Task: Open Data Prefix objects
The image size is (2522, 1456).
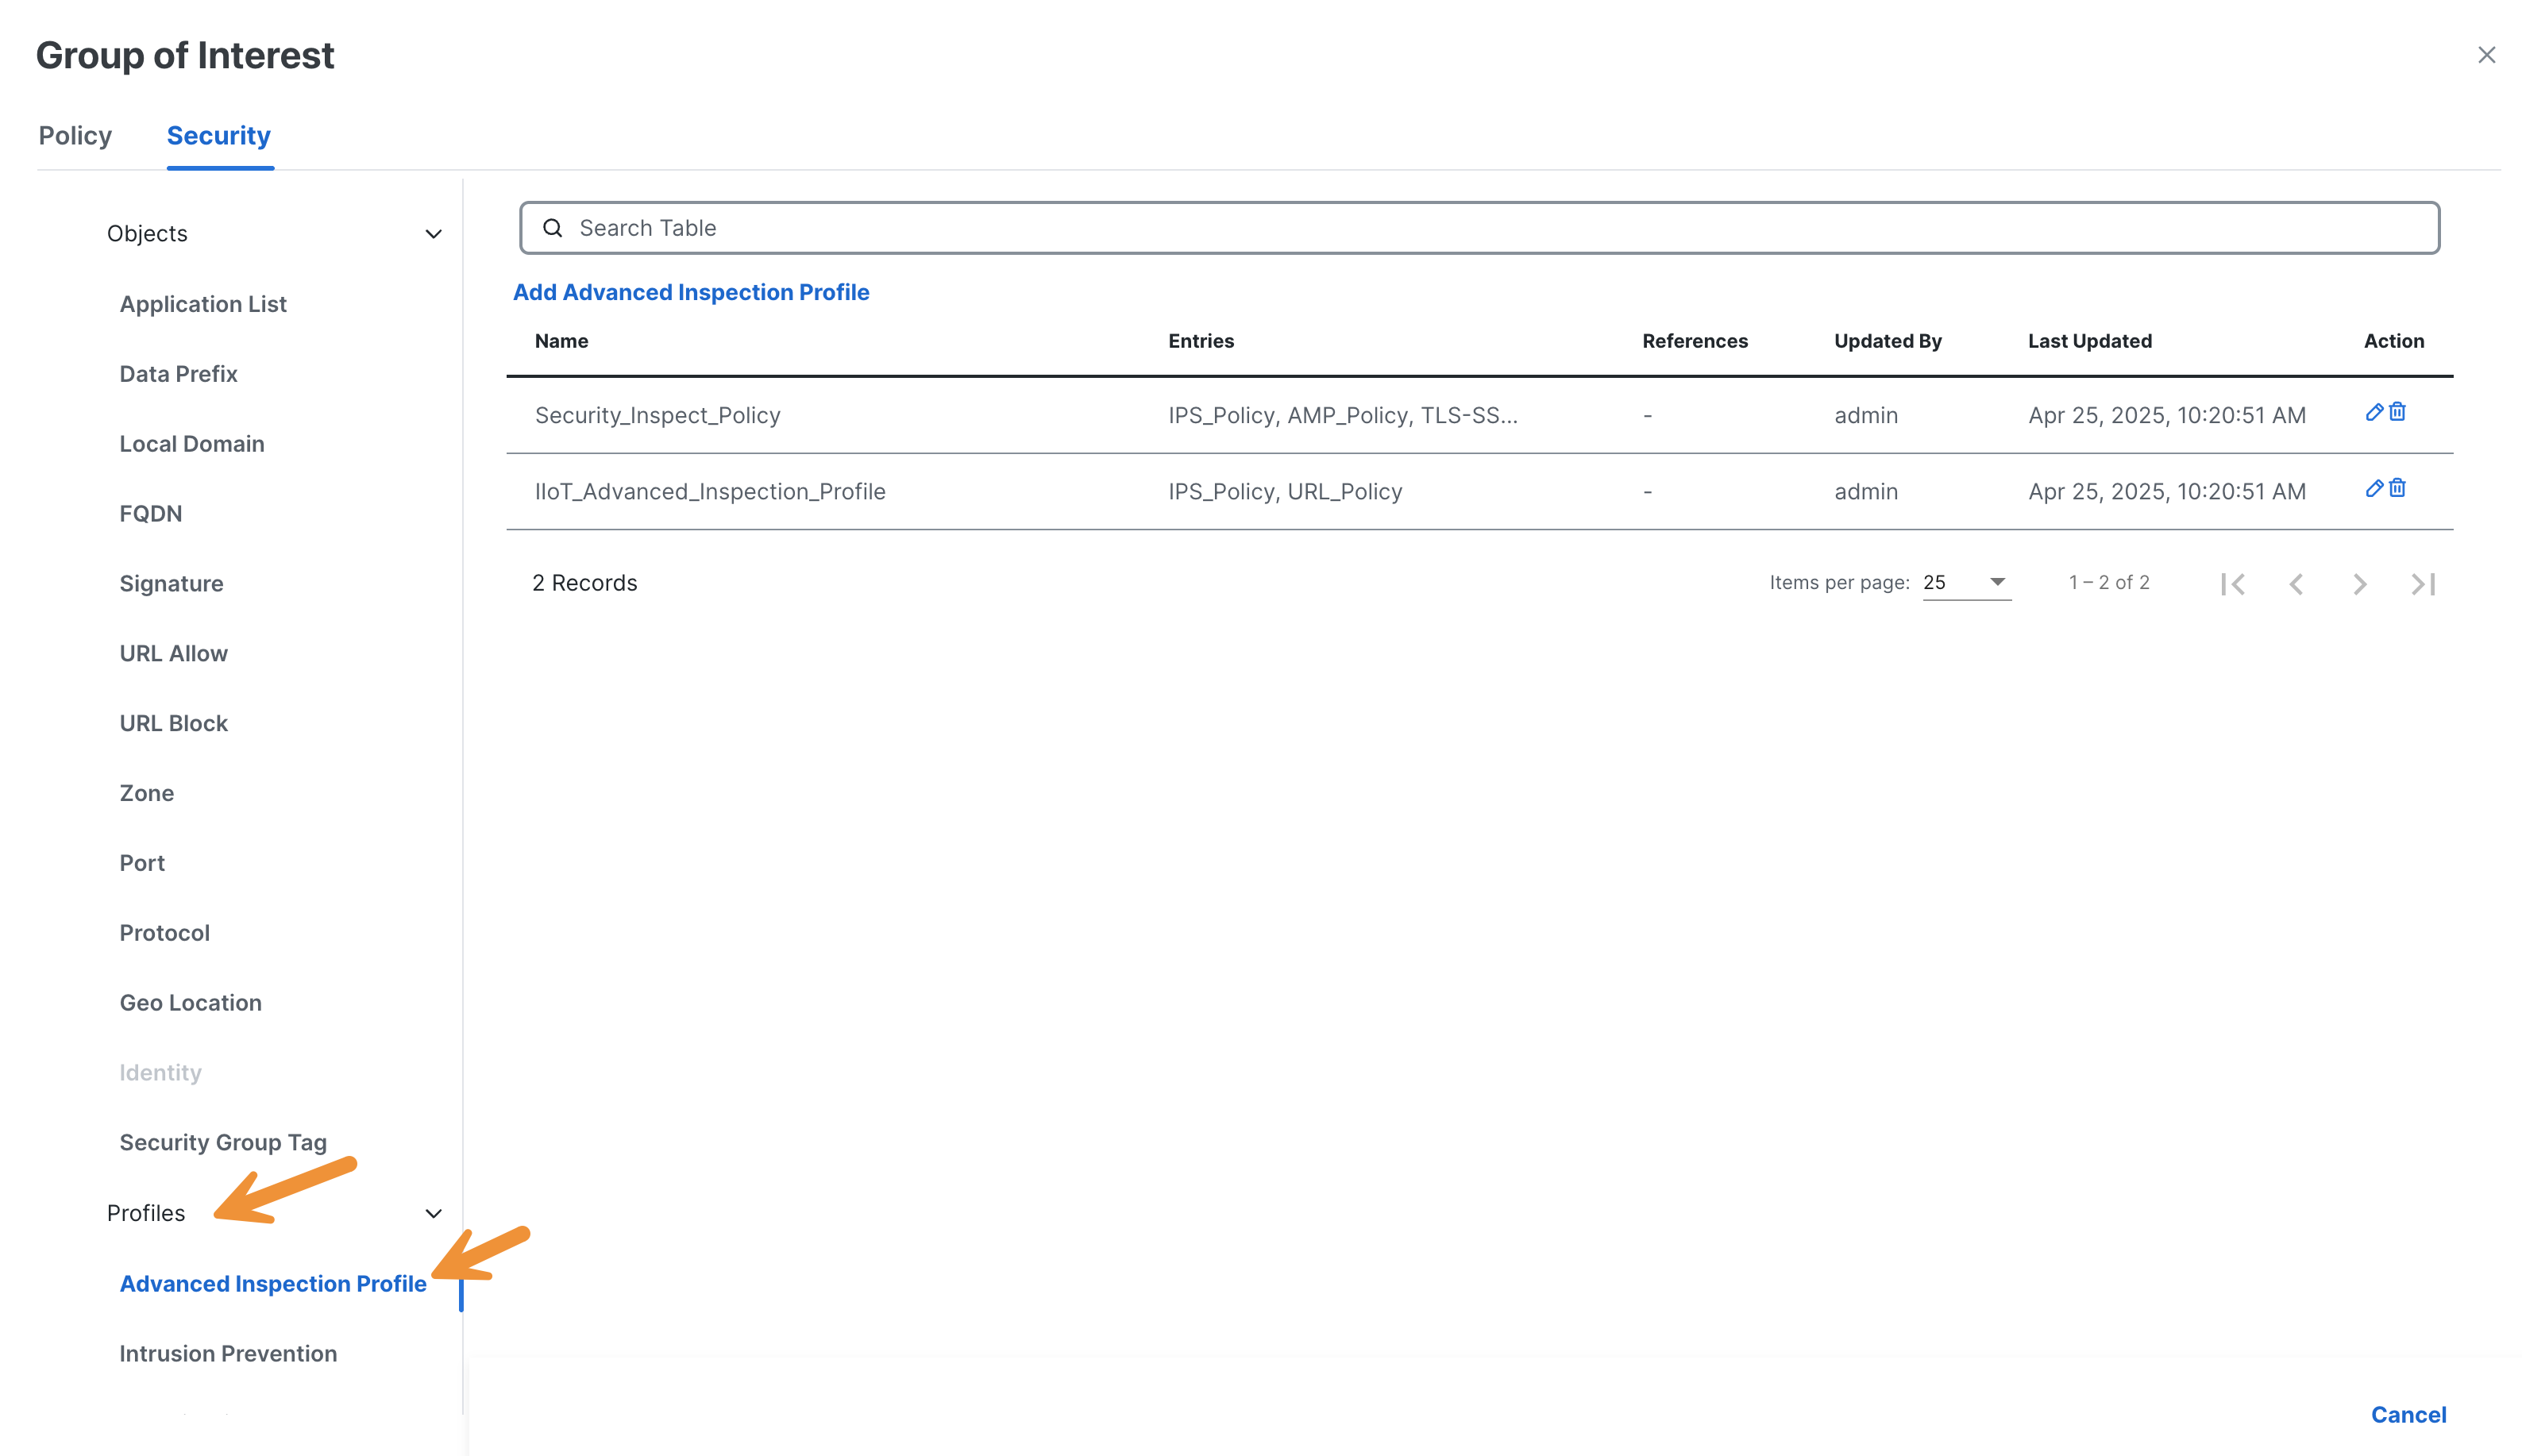Action: (178, 374)
